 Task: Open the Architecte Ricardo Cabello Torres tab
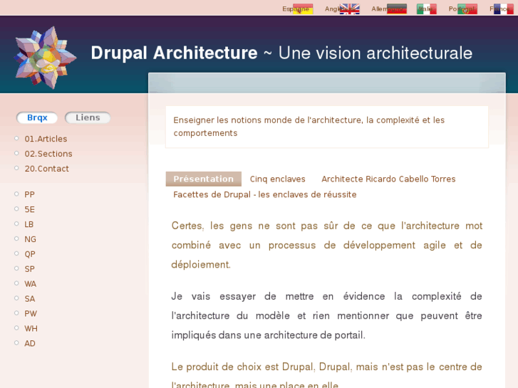(x=388, y=179)
